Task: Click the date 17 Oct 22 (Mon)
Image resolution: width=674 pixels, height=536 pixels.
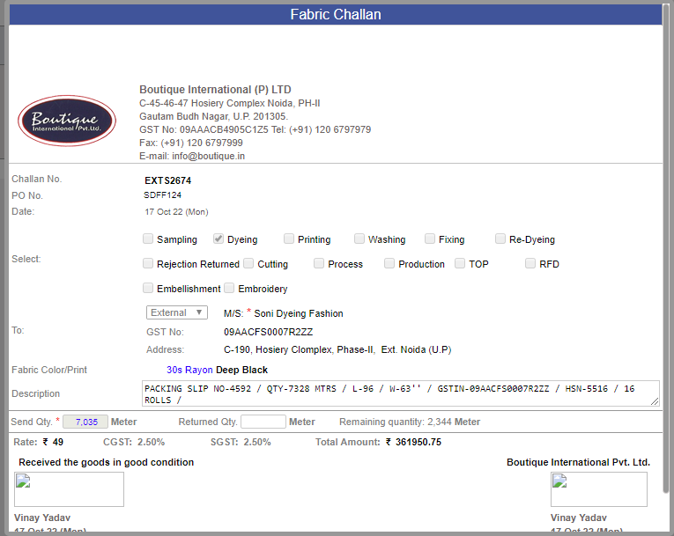Action: [176, 212]
